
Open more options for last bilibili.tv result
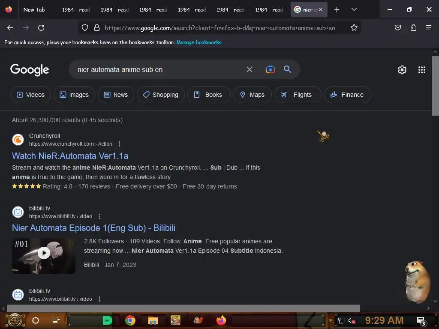[x=99, y=299]
